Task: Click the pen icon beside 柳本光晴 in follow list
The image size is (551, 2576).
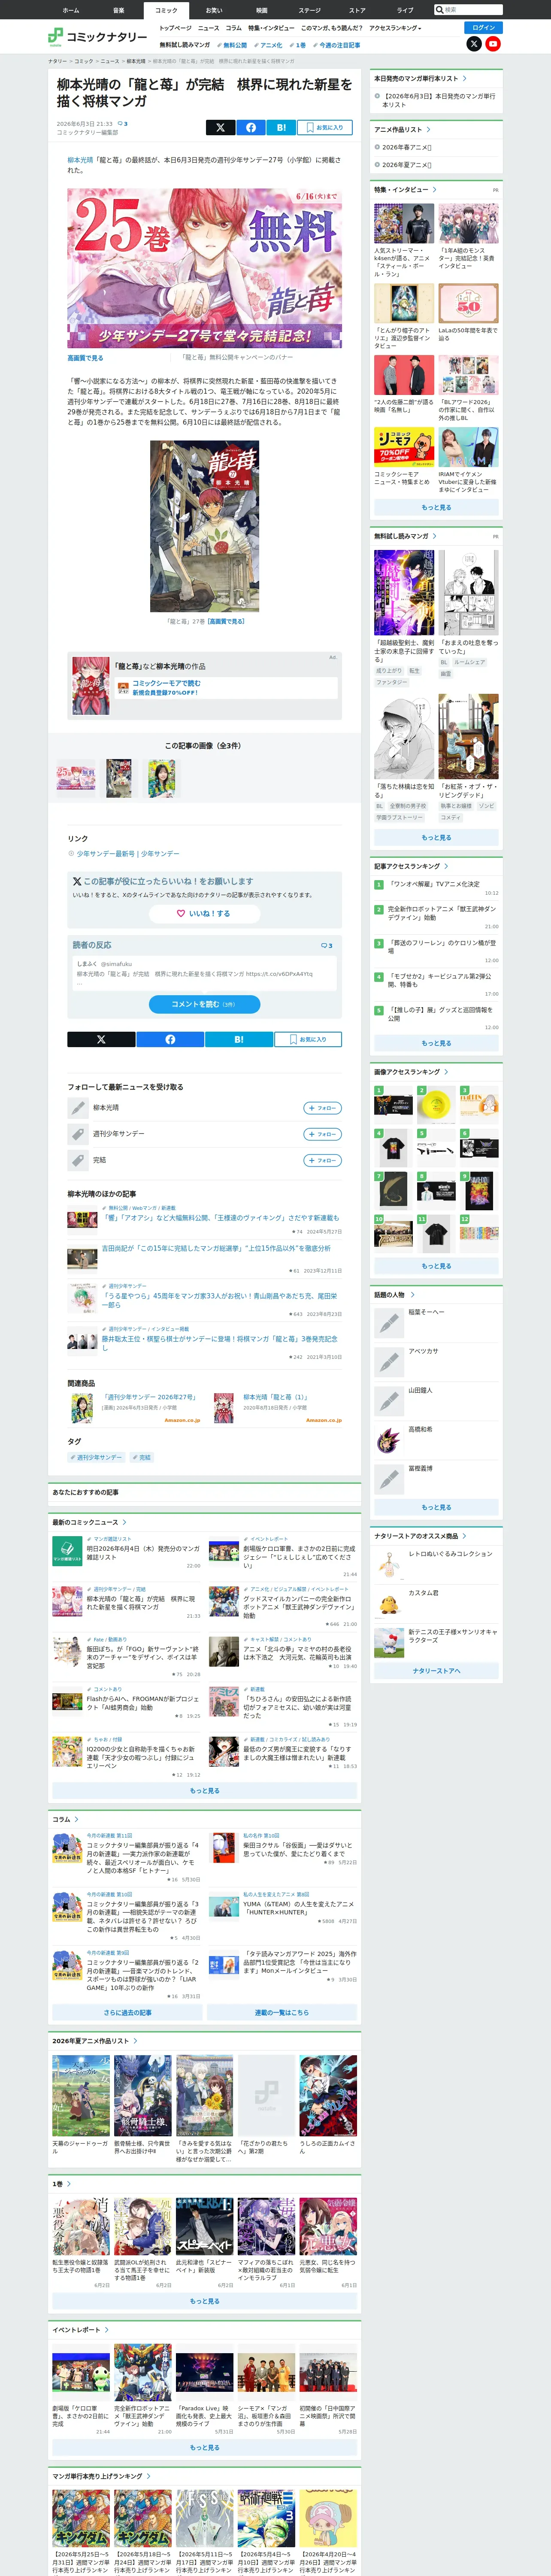Action: [78, 1108]
